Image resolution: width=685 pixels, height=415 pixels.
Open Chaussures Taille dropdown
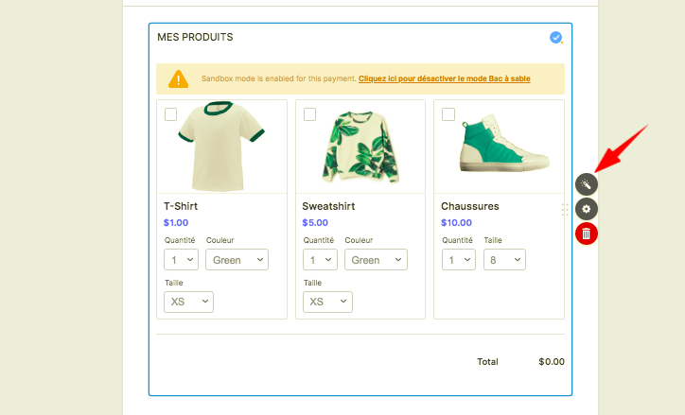(504, 260)
